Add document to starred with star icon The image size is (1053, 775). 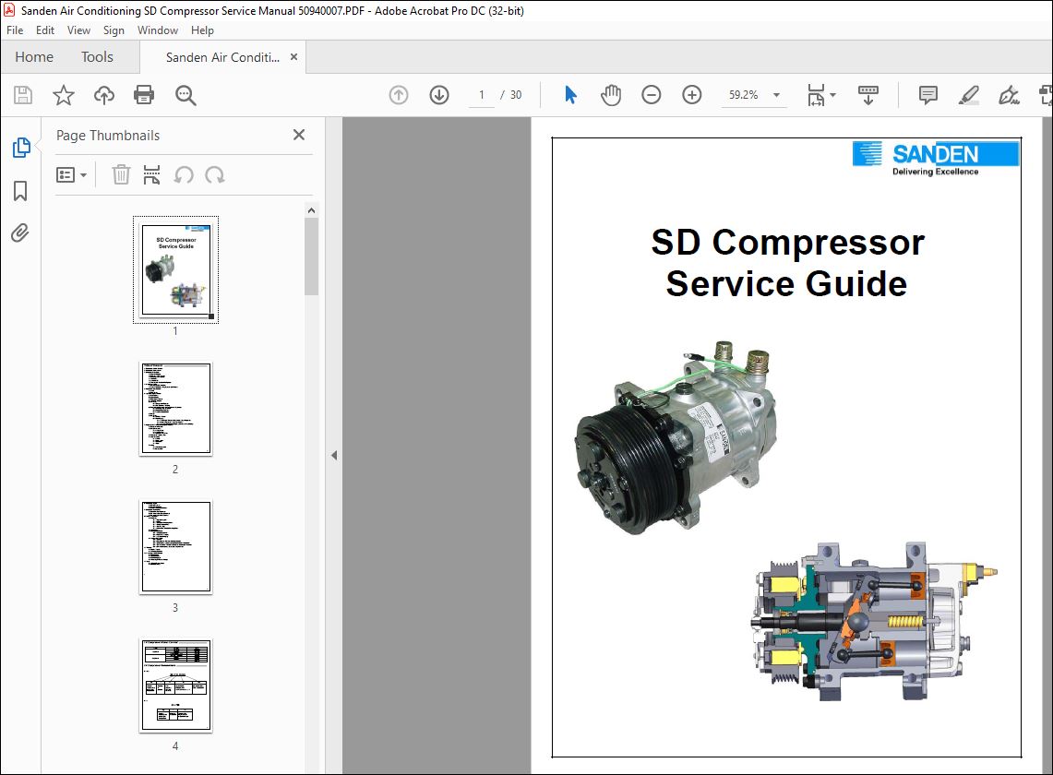click(63, 95)
